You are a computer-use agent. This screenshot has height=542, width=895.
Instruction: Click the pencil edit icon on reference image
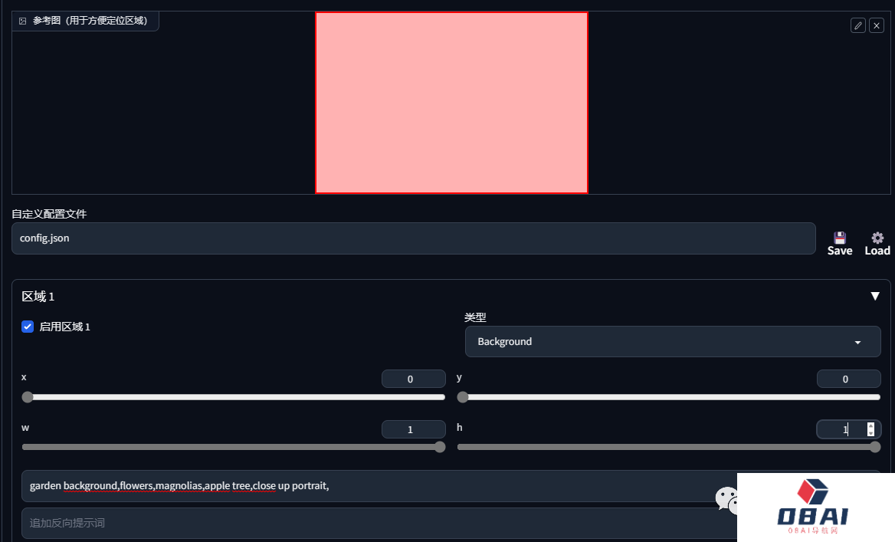pos(858,25)
